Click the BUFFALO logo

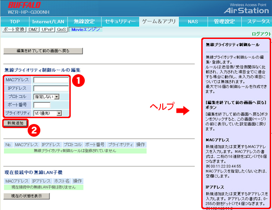point(24,5)
